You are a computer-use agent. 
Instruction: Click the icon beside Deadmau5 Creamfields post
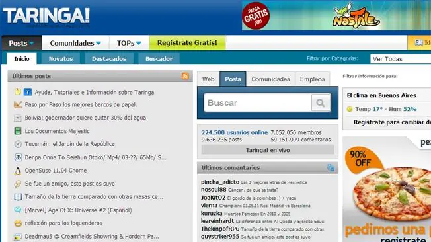18,237
